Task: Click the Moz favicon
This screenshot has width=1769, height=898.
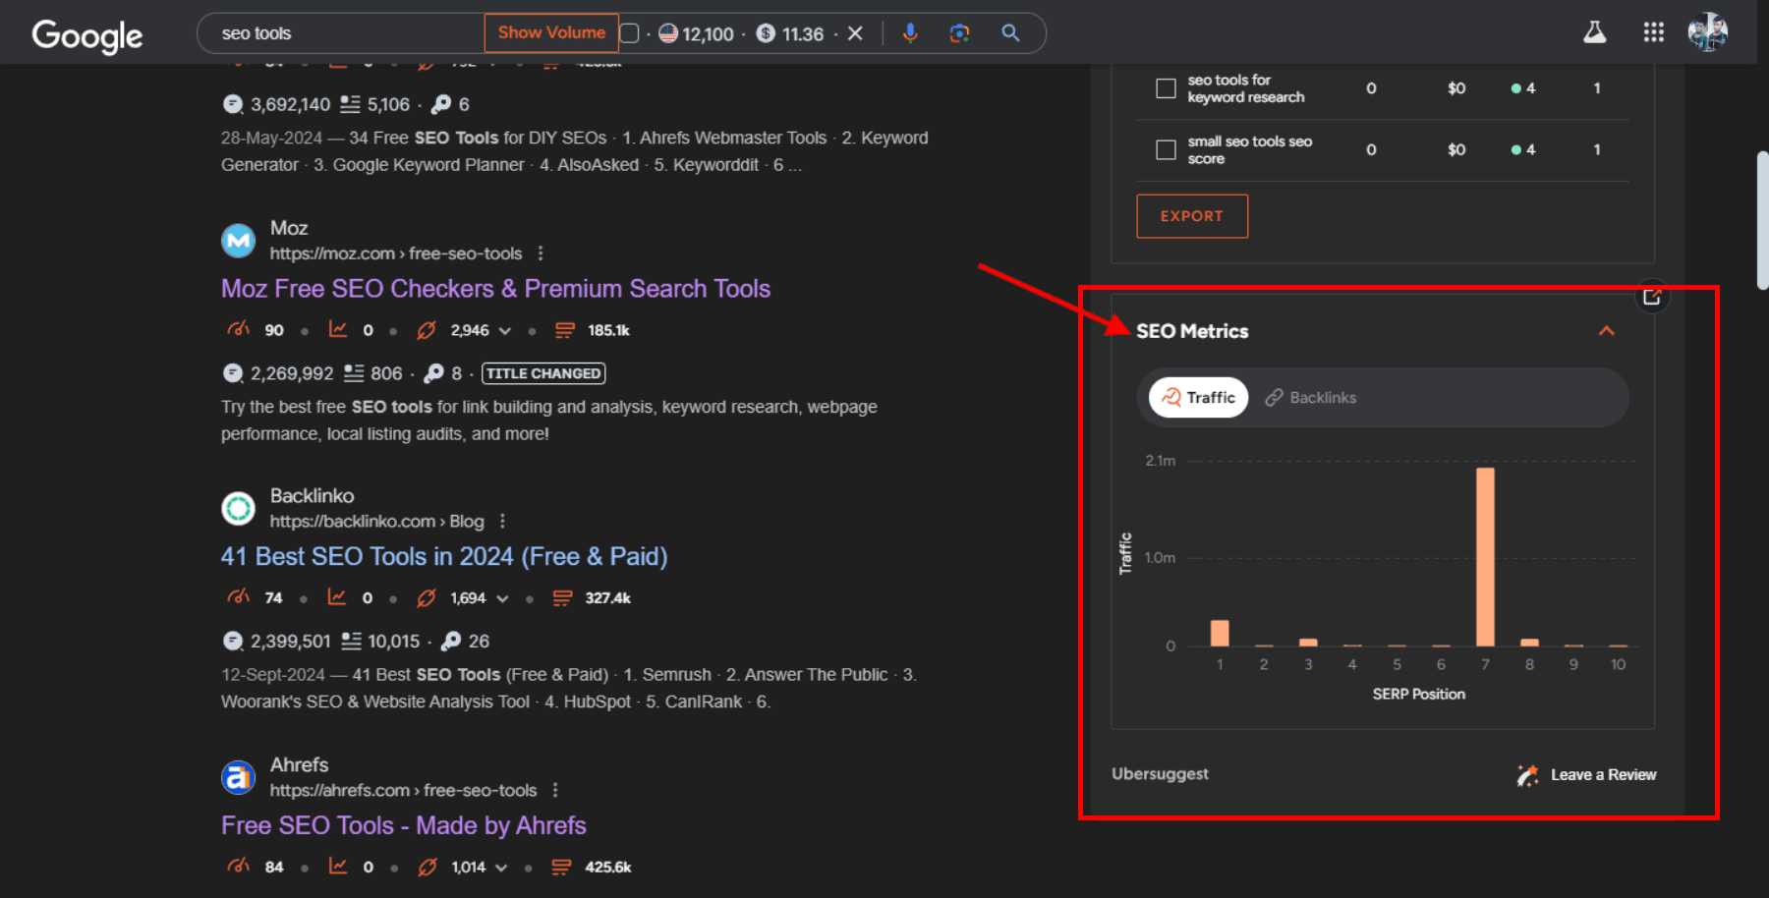Action: [238, 241]
